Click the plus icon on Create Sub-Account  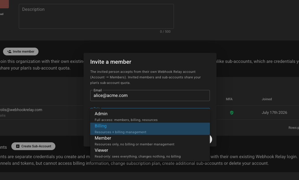click(x=18, y=146)
